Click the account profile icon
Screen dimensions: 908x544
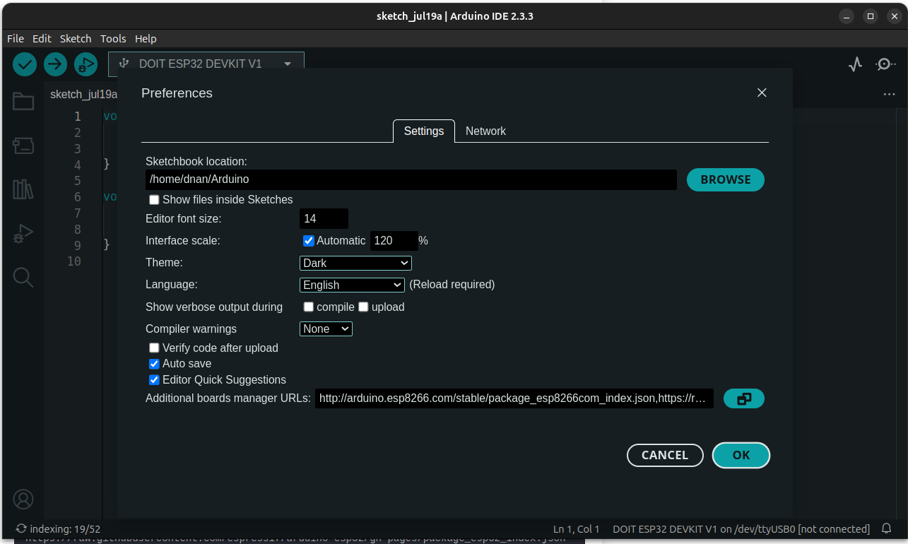click(23, 499)
